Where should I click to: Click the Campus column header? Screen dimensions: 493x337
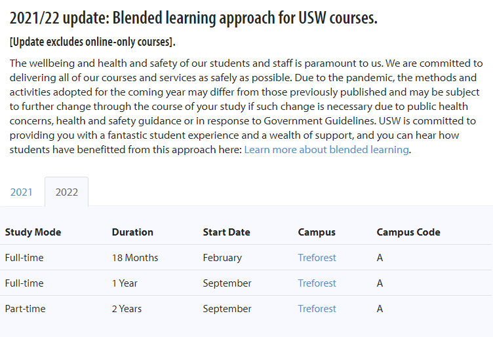(317, 232)
